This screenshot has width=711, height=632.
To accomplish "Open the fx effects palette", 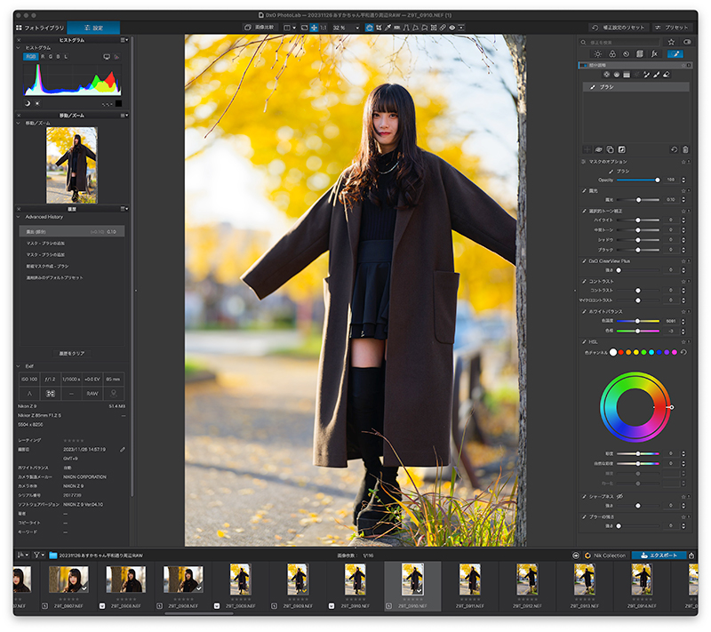I will pos(654,54).
